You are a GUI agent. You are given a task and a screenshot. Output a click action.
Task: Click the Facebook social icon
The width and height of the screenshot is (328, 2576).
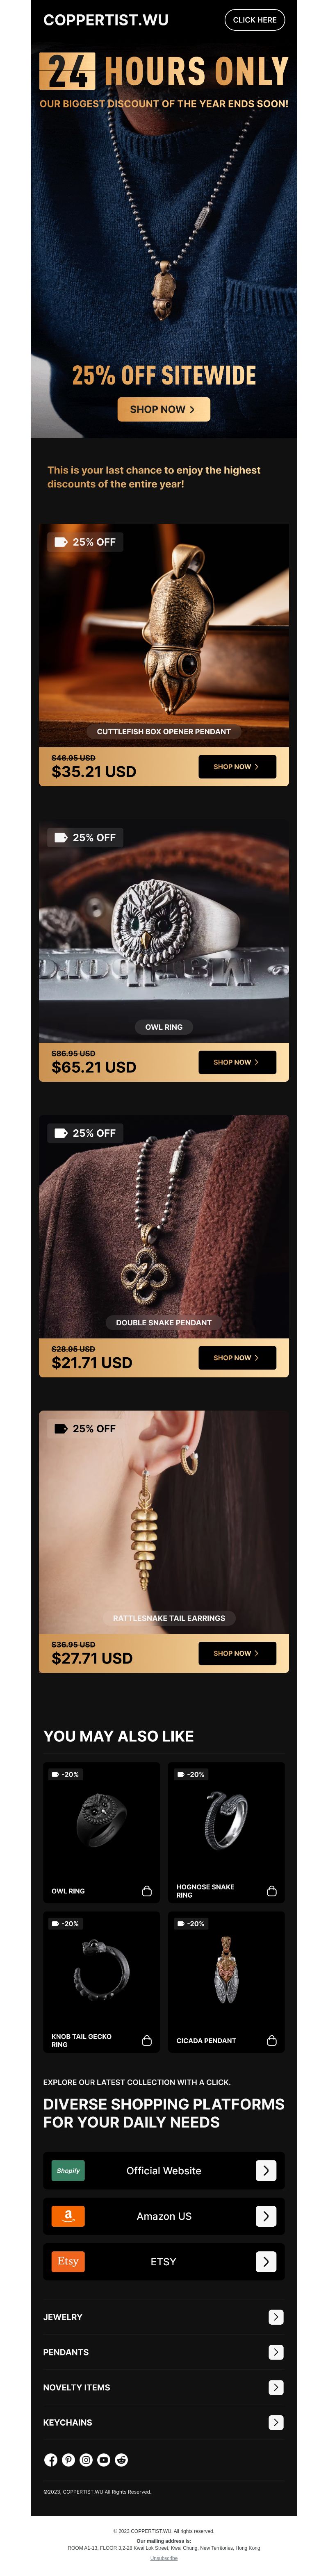coord(51,2459)
